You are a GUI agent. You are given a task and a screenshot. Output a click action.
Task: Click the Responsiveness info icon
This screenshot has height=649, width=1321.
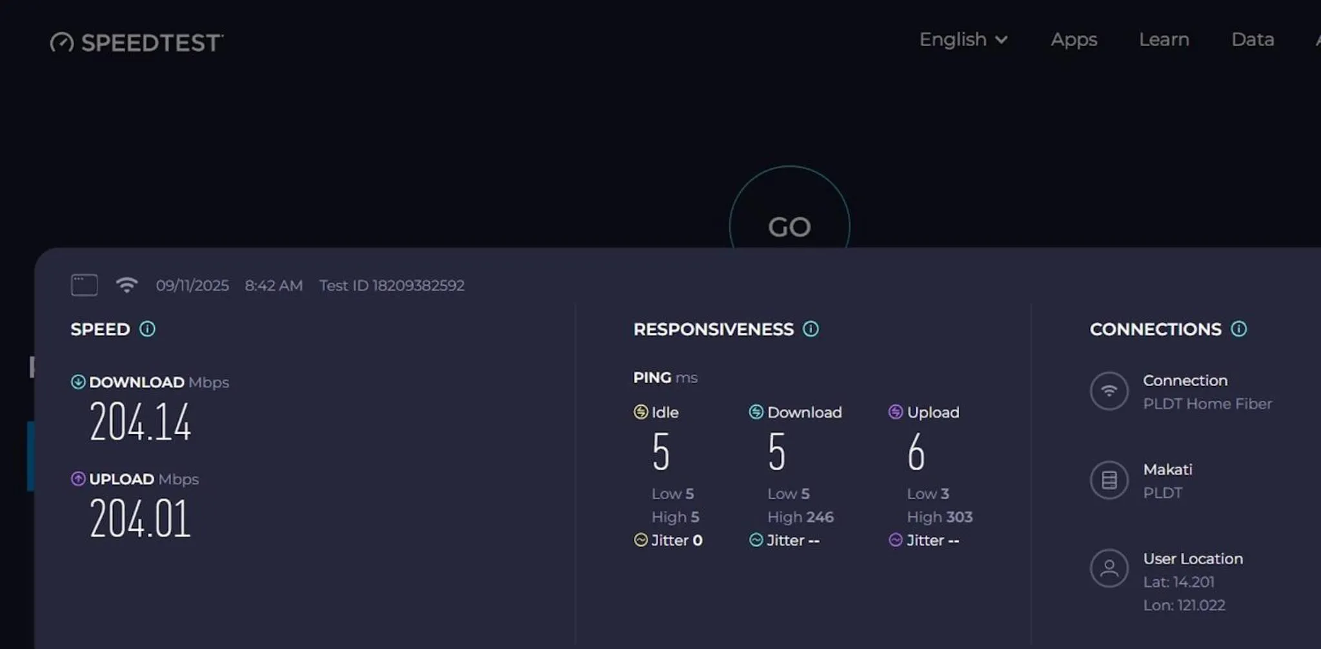coord(811,329)
